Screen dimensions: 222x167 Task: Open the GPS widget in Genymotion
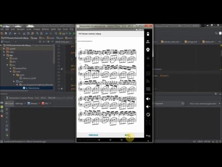pyautogui.click(x=148, y=42)
